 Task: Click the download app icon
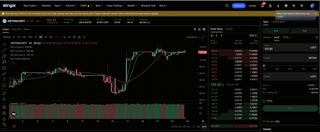point(278,5)
